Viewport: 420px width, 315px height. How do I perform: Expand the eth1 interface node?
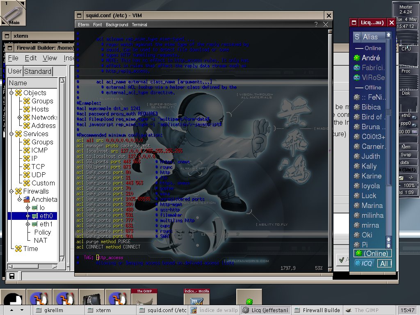(x=28, y=224)
